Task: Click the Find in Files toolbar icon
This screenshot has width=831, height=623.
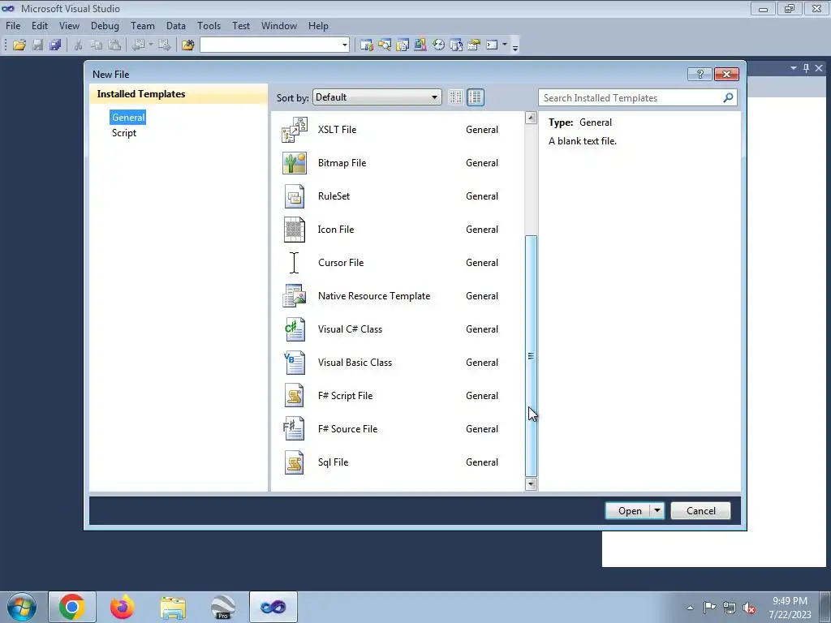Action: pos(188,45)
